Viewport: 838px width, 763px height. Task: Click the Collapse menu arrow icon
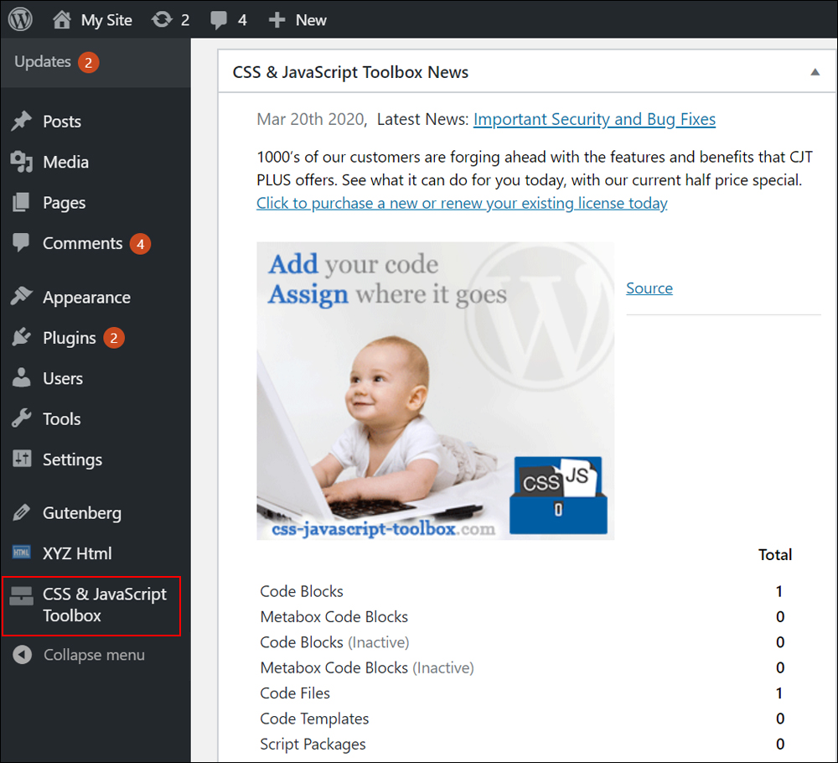22,655
